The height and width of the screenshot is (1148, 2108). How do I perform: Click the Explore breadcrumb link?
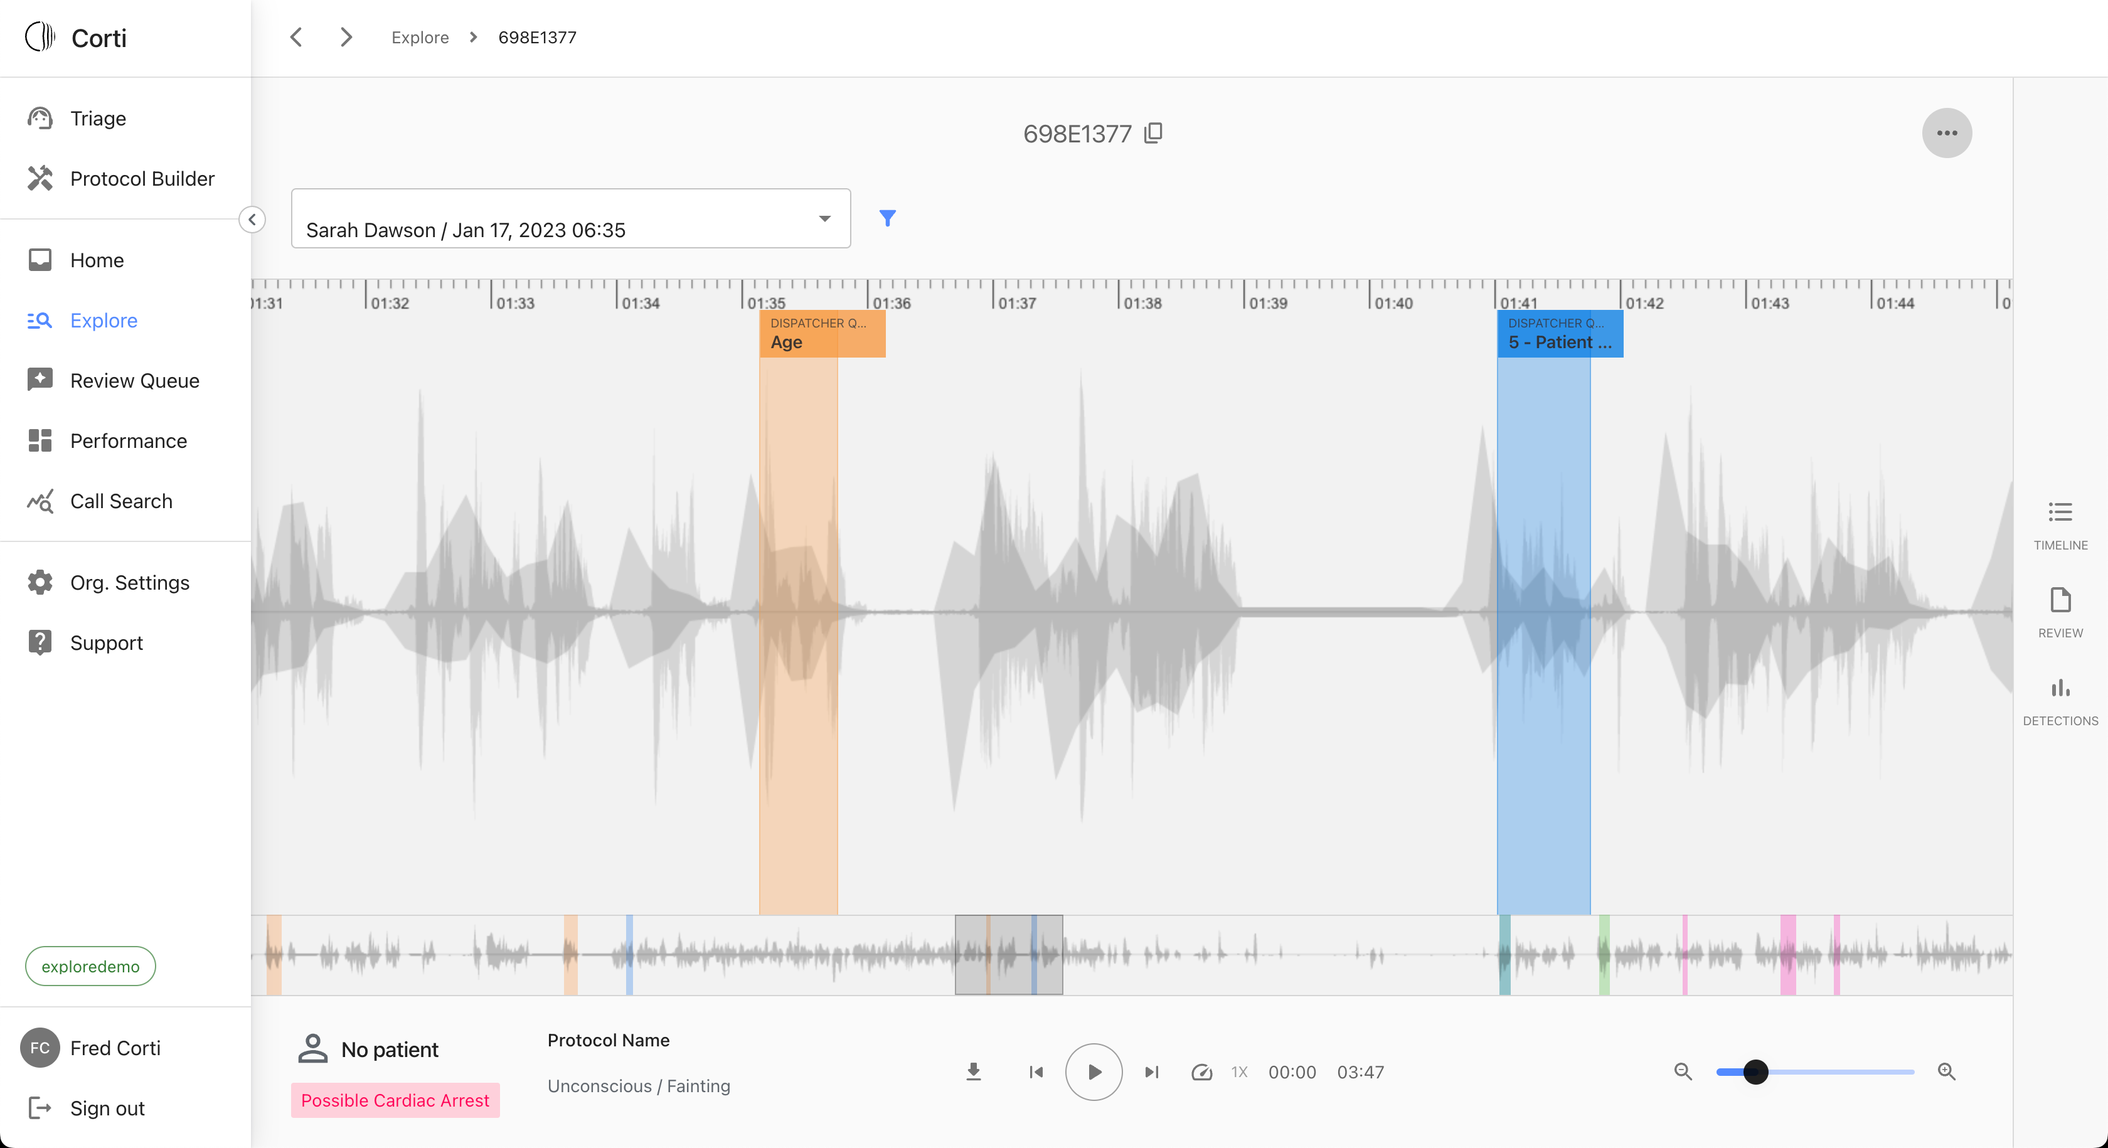420,38
